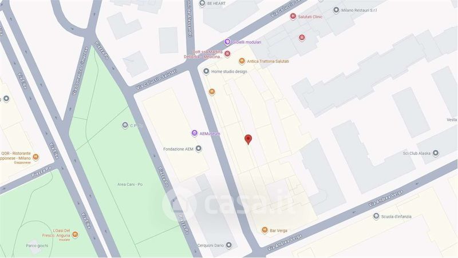
Task: Select the Parco giochi label
Action: [x=37, y=245]
